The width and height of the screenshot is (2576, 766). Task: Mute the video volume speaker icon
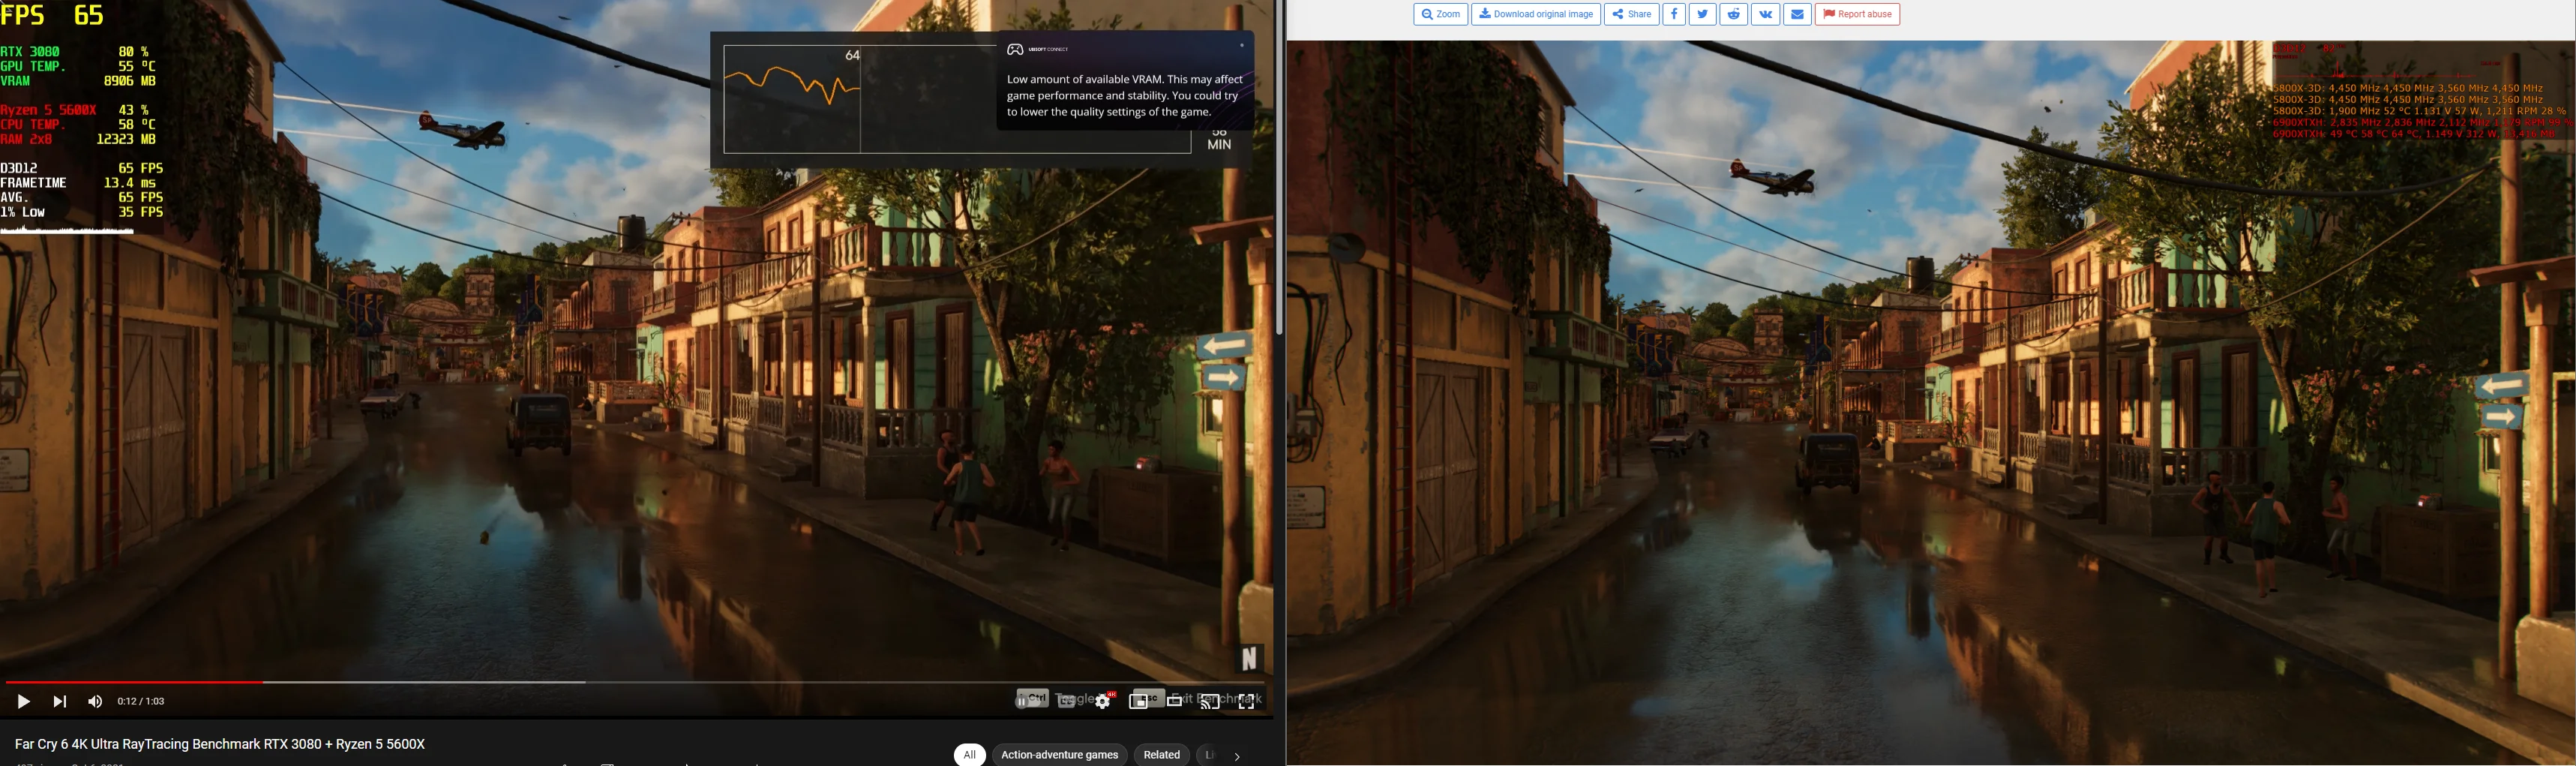pyautogui.click(x=95, y=701)
